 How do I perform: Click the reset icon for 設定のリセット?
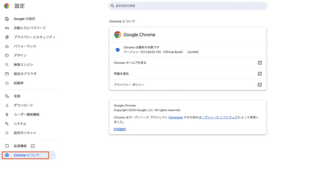pos(7,133)
